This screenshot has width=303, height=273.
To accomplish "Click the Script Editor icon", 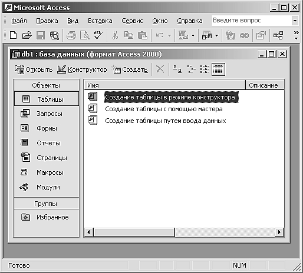I will 244,35.
